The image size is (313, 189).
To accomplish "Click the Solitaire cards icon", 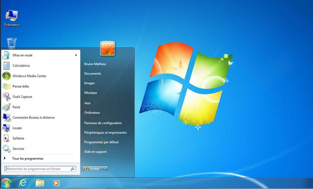I will (x=6, y=138).
